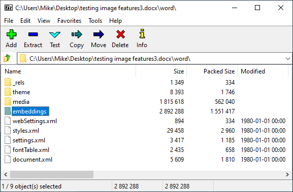The height and width of the screenshot is (192, 293).
Task: Click status text '1 / 9 object(s) selected'
Action: [31, 186]
